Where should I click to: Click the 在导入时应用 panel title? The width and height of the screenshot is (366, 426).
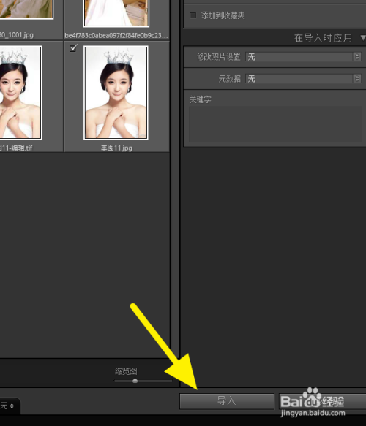[323, 38]
